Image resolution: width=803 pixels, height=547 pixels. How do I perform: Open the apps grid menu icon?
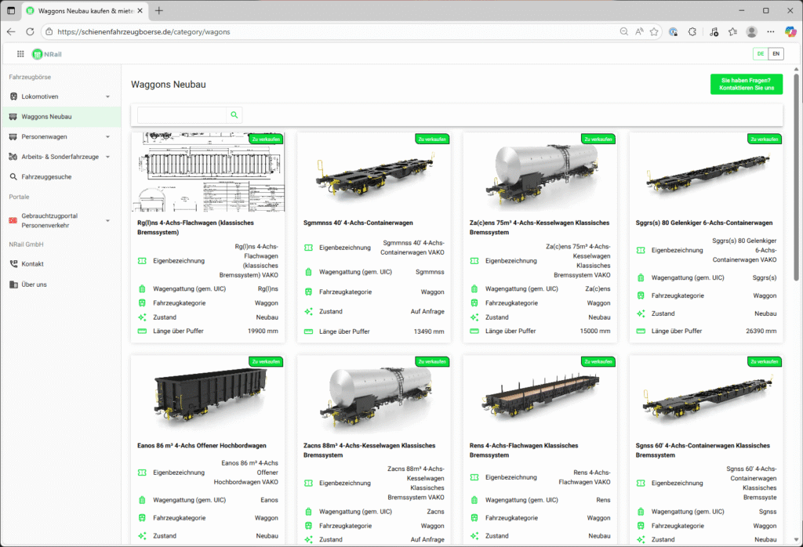click(20, 53)
